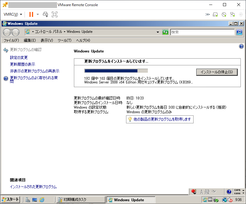Open the ツール(T) menu
The height and width of the screenshot is (204, 246).
point(64,40)
